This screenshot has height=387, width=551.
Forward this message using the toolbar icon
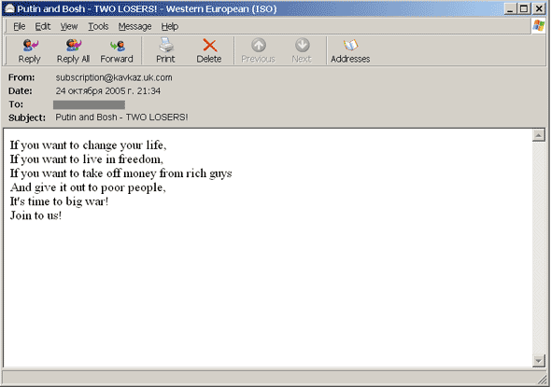point(117,46)
